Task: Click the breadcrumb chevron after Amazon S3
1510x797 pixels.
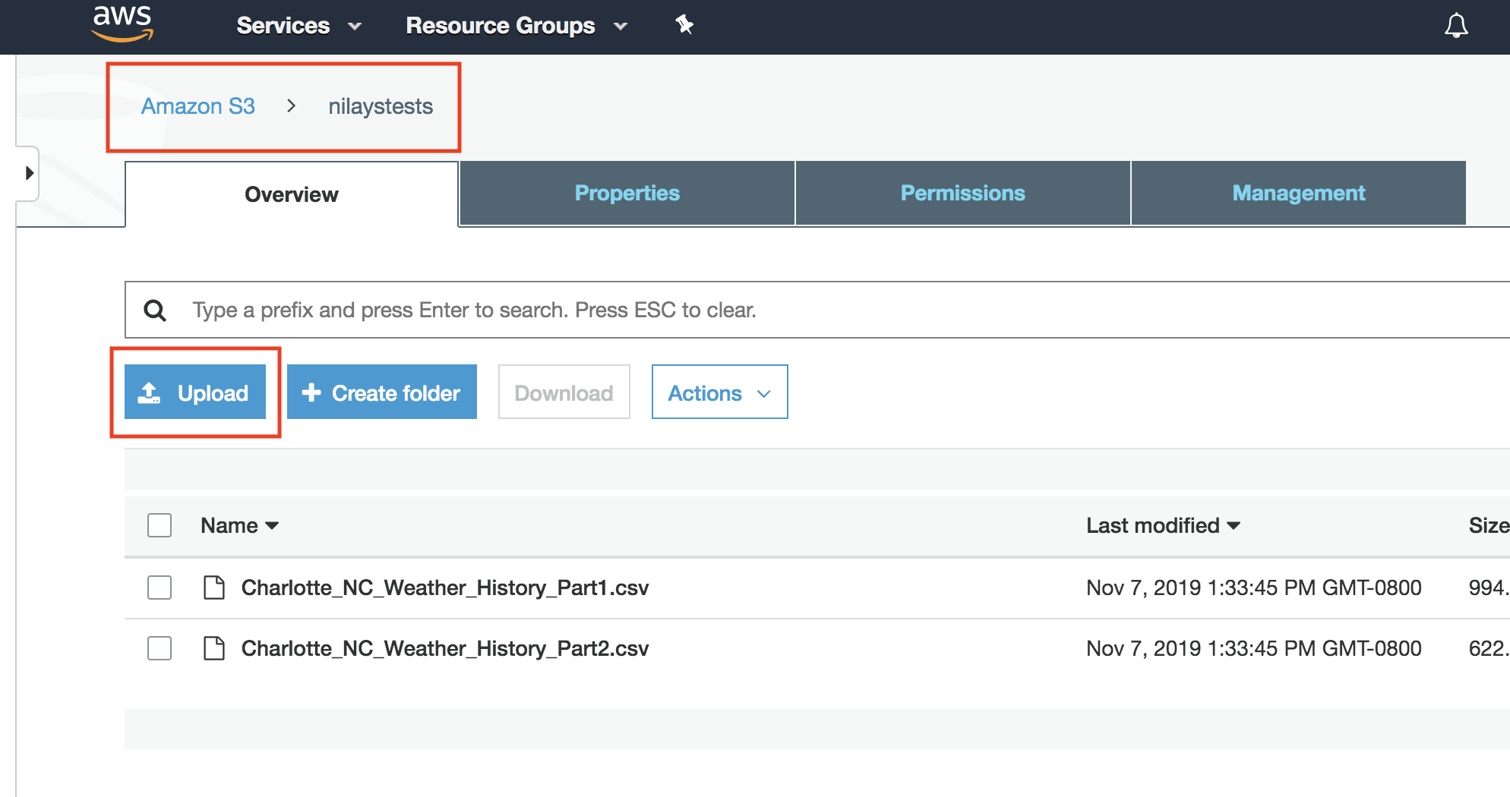Action: 291,106
